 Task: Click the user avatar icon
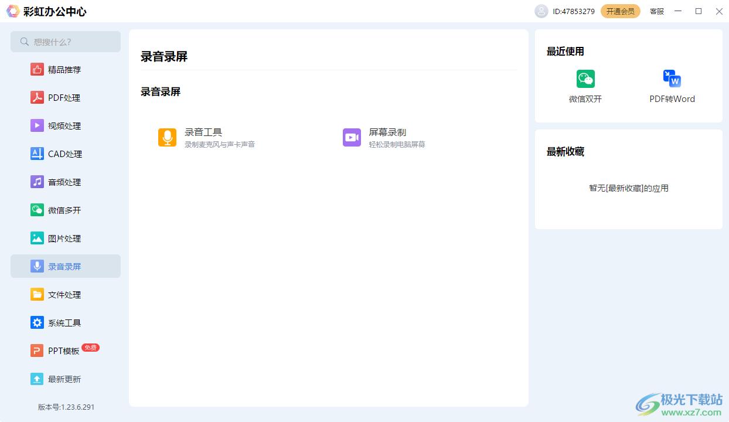(541, 11)
